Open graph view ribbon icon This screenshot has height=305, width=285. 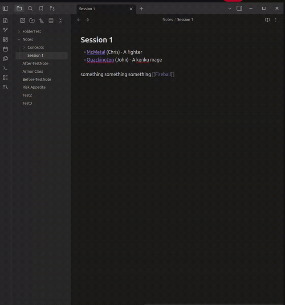pyautogui.click(x=5, y=30)
